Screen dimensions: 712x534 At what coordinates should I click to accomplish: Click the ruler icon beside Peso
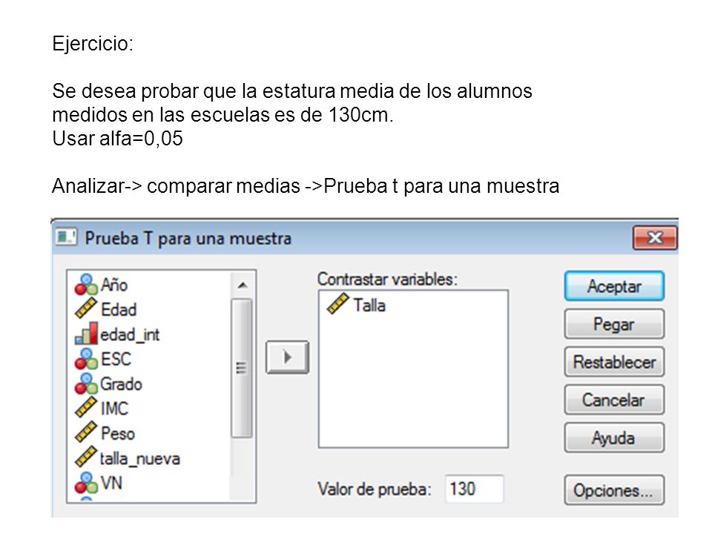86,432
